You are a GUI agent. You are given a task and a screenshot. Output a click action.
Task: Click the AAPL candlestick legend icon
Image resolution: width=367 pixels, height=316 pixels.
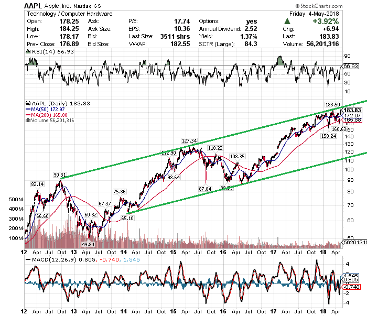click(x=28, y=103)
